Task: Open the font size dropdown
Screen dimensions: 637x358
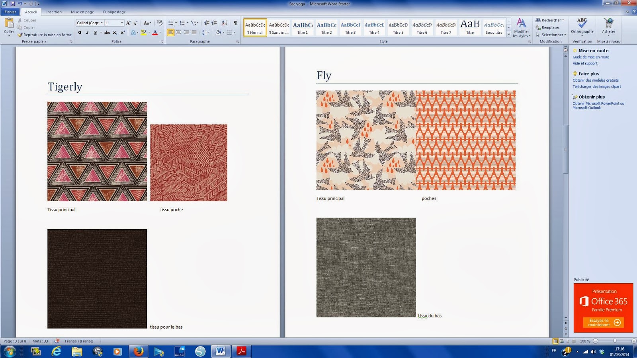Action: 122,23
